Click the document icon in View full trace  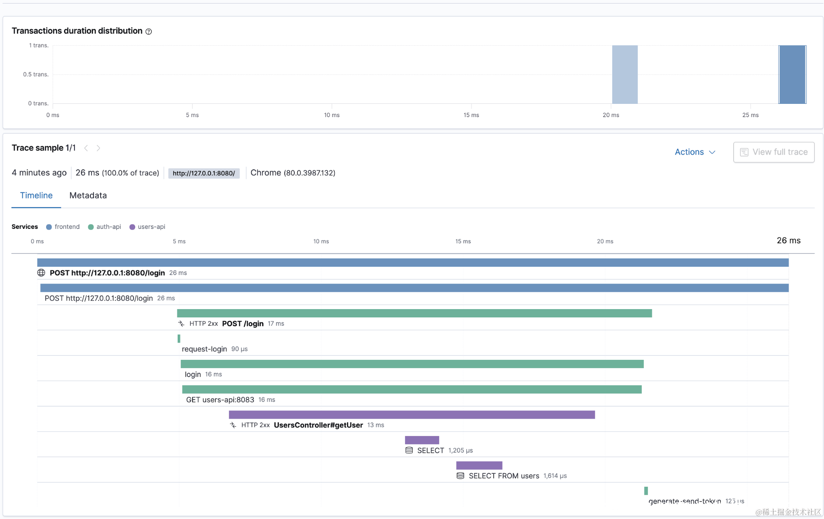[744, 152]
